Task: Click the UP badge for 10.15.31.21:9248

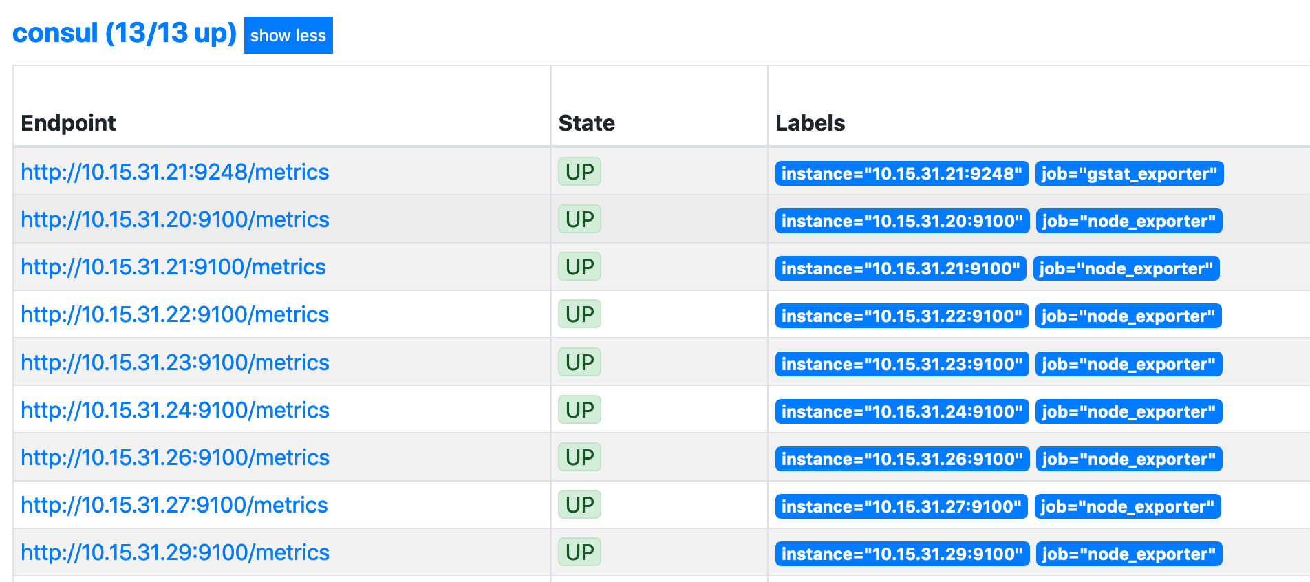Action: (x=579, y=171)
